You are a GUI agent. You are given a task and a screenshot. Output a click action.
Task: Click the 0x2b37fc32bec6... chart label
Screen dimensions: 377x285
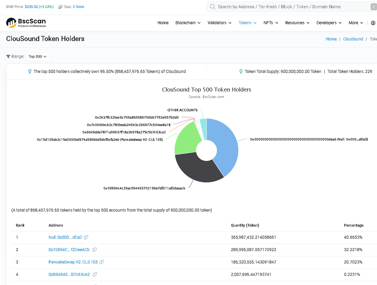pos(137,117)
